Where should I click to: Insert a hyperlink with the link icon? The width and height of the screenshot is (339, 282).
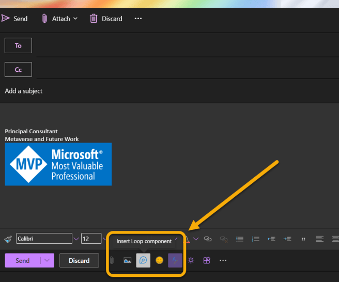tap(208, 239)
